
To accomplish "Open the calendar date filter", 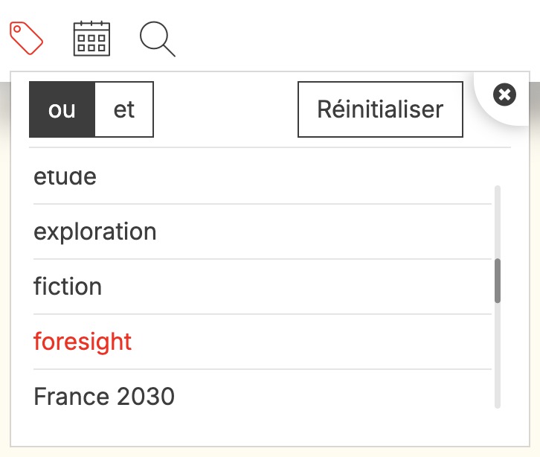I will click(91, 38).
